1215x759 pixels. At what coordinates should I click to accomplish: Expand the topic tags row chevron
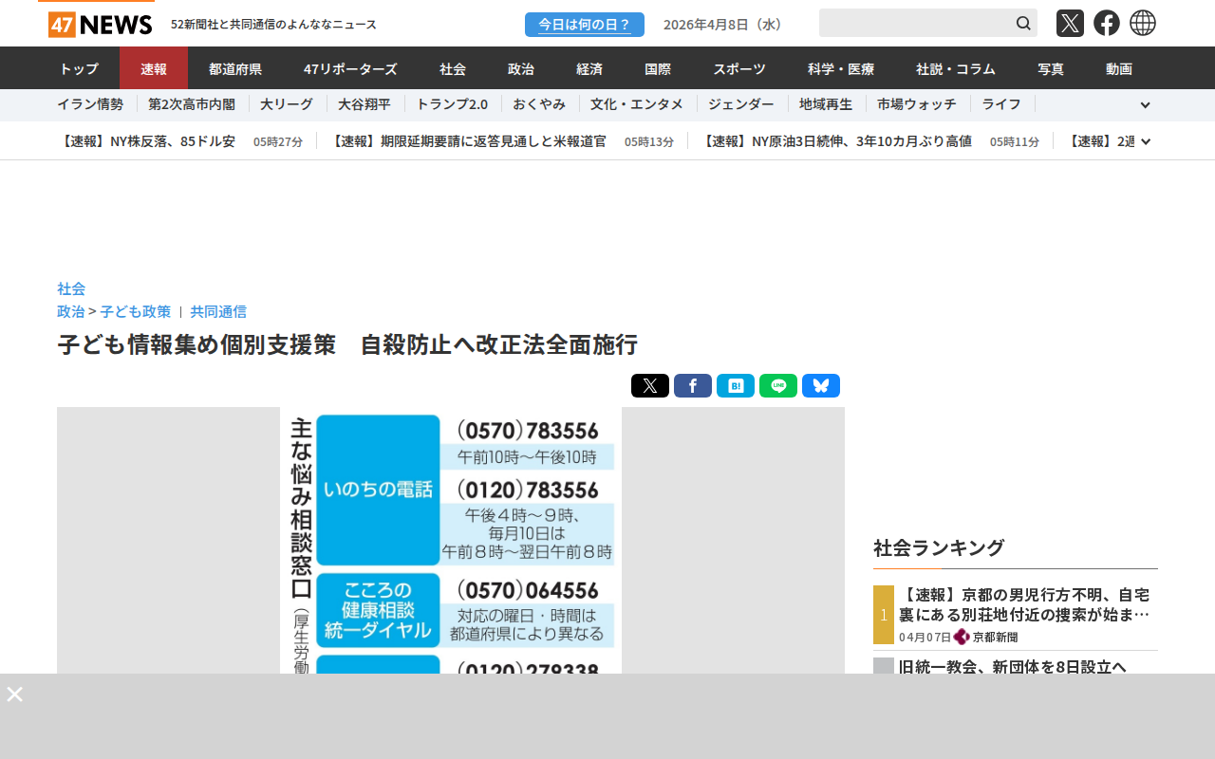click(1145, 105)
